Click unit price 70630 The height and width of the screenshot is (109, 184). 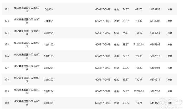coord(139,33)
